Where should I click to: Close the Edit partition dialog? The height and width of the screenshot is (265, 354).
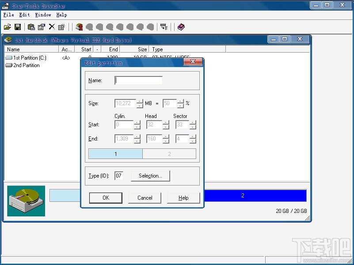(193, 61)
